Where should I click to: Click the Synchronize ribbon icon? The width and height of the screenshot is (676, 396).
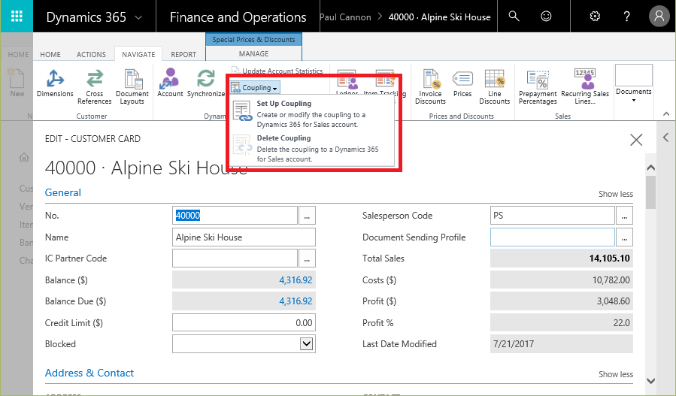point(205,83)
